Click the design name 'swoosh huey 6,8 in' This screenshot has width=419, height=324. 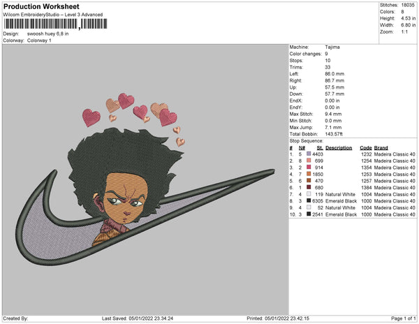(x=47, y=34)
